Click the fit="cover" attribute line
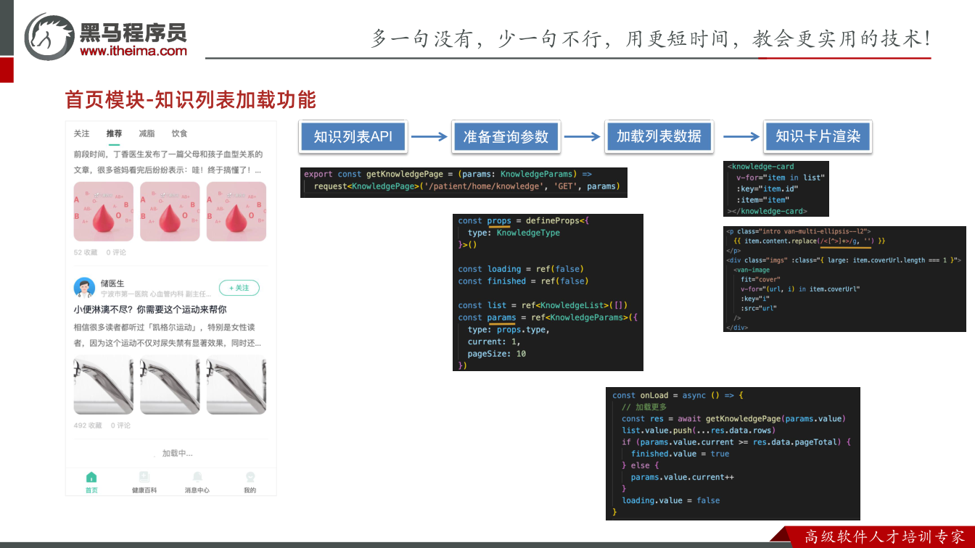Viewport: 975px width, 548px height. click(760, 279)
